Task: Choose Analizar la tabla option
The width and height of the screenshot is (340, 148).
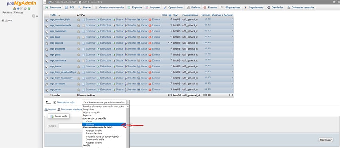Action: tap(104, 130)
